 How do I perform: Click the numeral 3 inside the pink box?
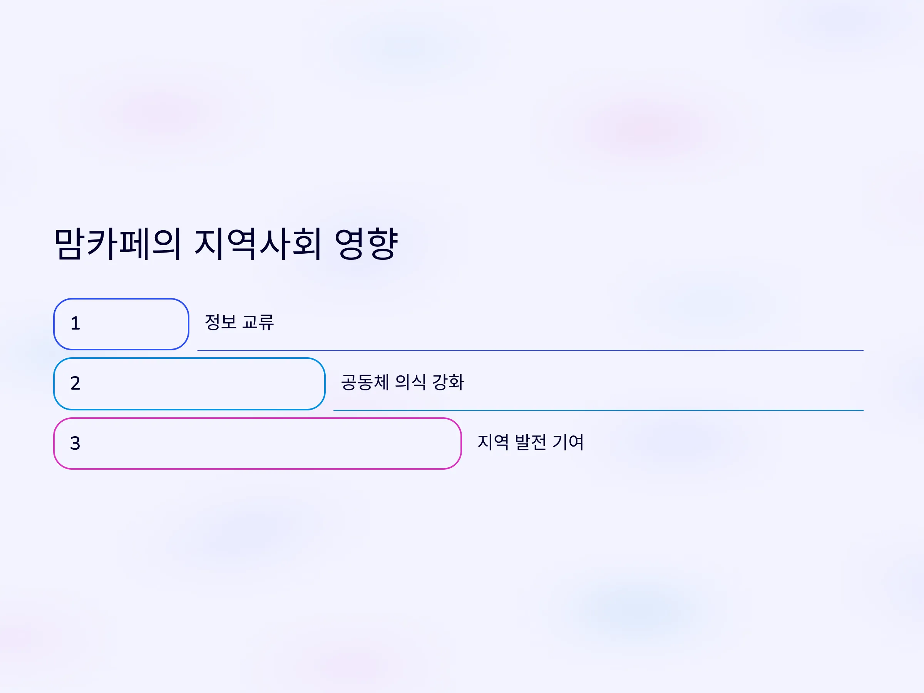point(75,443)
